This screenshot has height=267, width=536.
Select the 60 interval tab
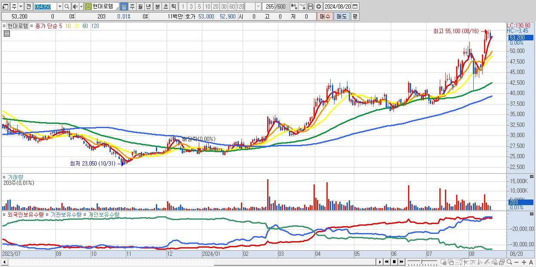click(232, 6)
